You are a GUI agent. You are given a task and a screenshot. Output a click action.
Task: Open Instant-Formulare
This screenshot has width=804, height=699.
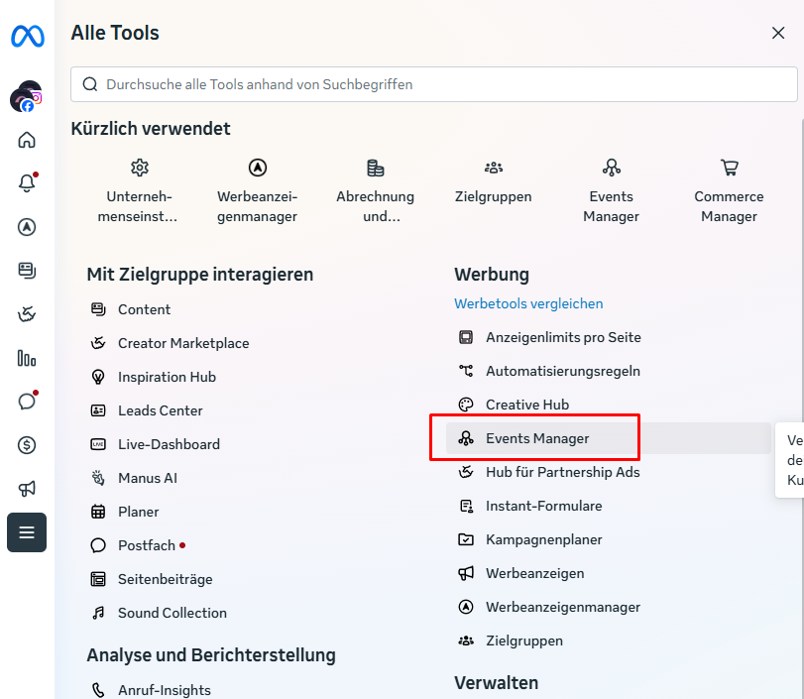point(530,506)
